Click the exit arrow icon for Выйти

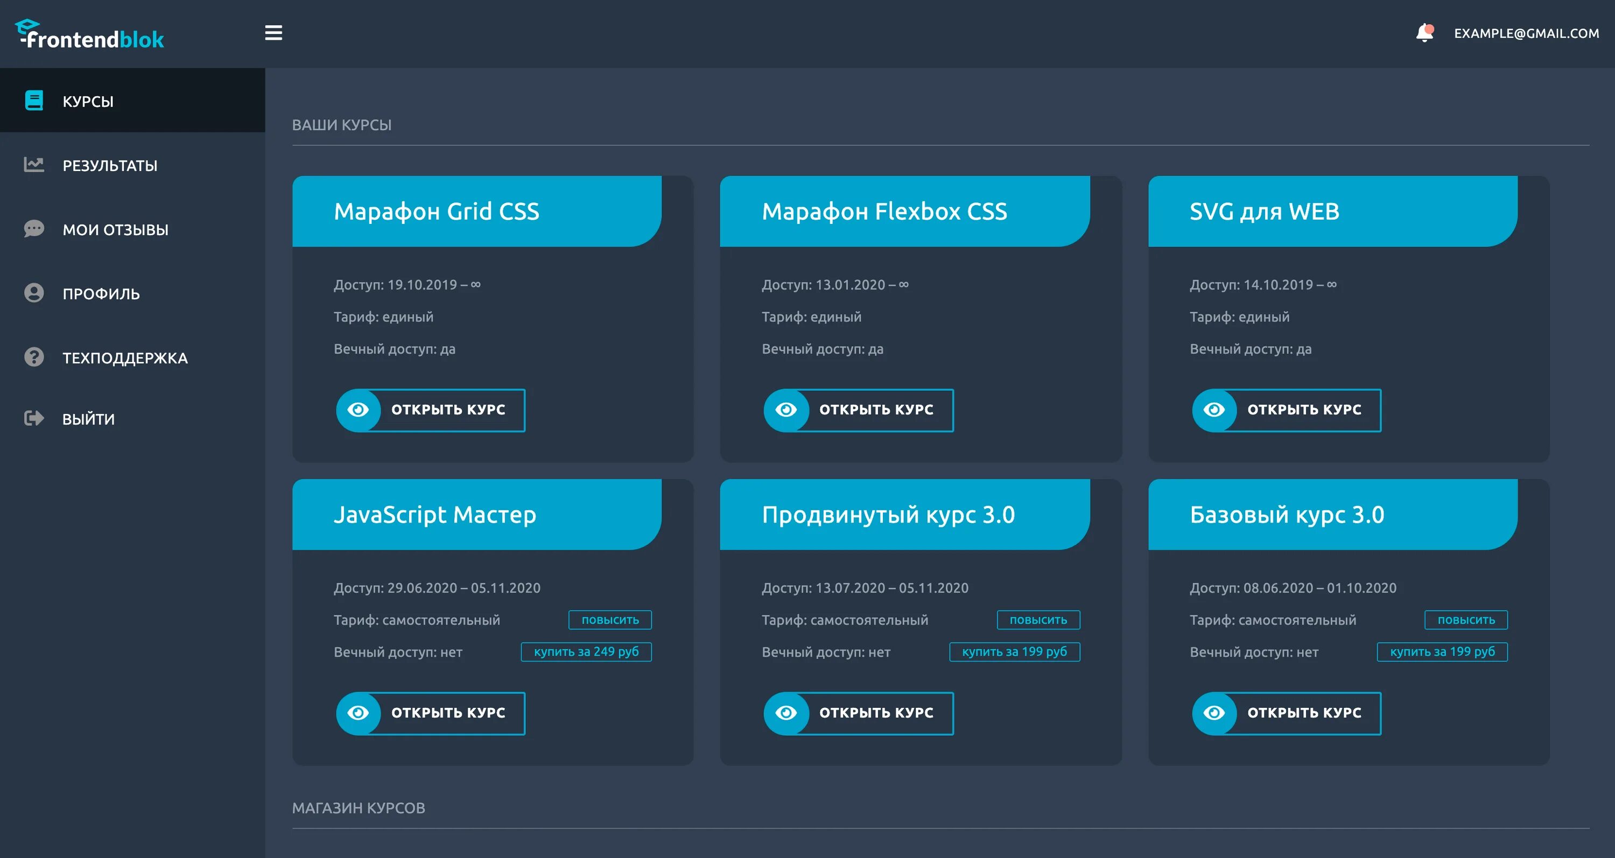pos(34,418)
